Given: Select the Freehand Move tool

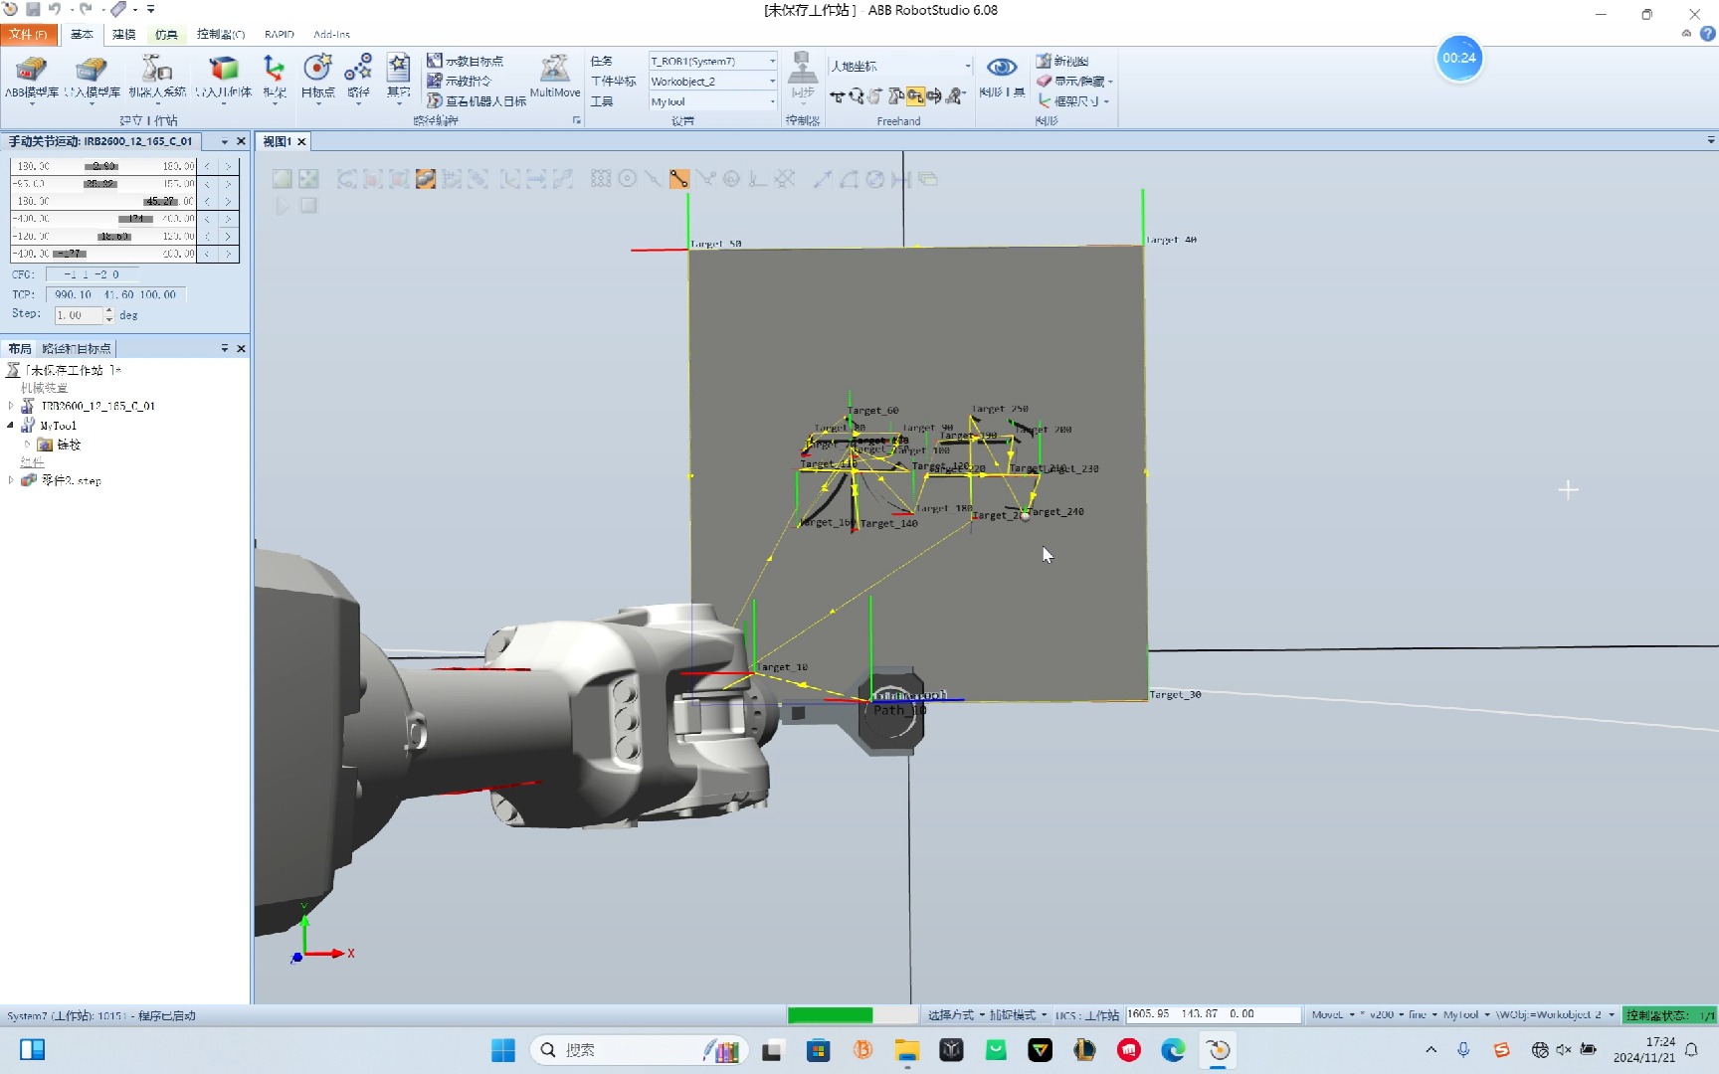Looking at the screenshot, I should click(838, 96).
